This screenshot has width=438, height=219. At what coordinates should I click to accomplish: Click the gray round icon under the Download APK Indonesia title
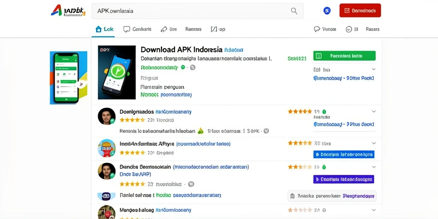coord(193,67)
